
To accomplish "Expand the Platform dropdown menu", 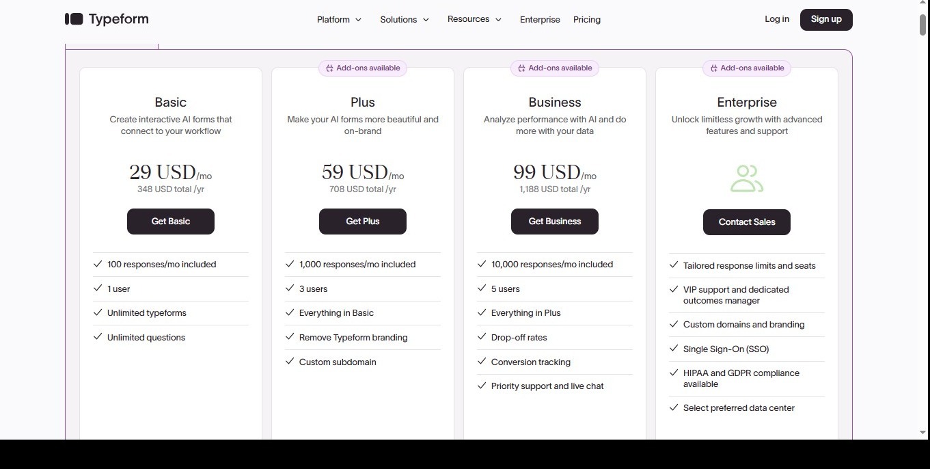I will (x=339, y=20).
